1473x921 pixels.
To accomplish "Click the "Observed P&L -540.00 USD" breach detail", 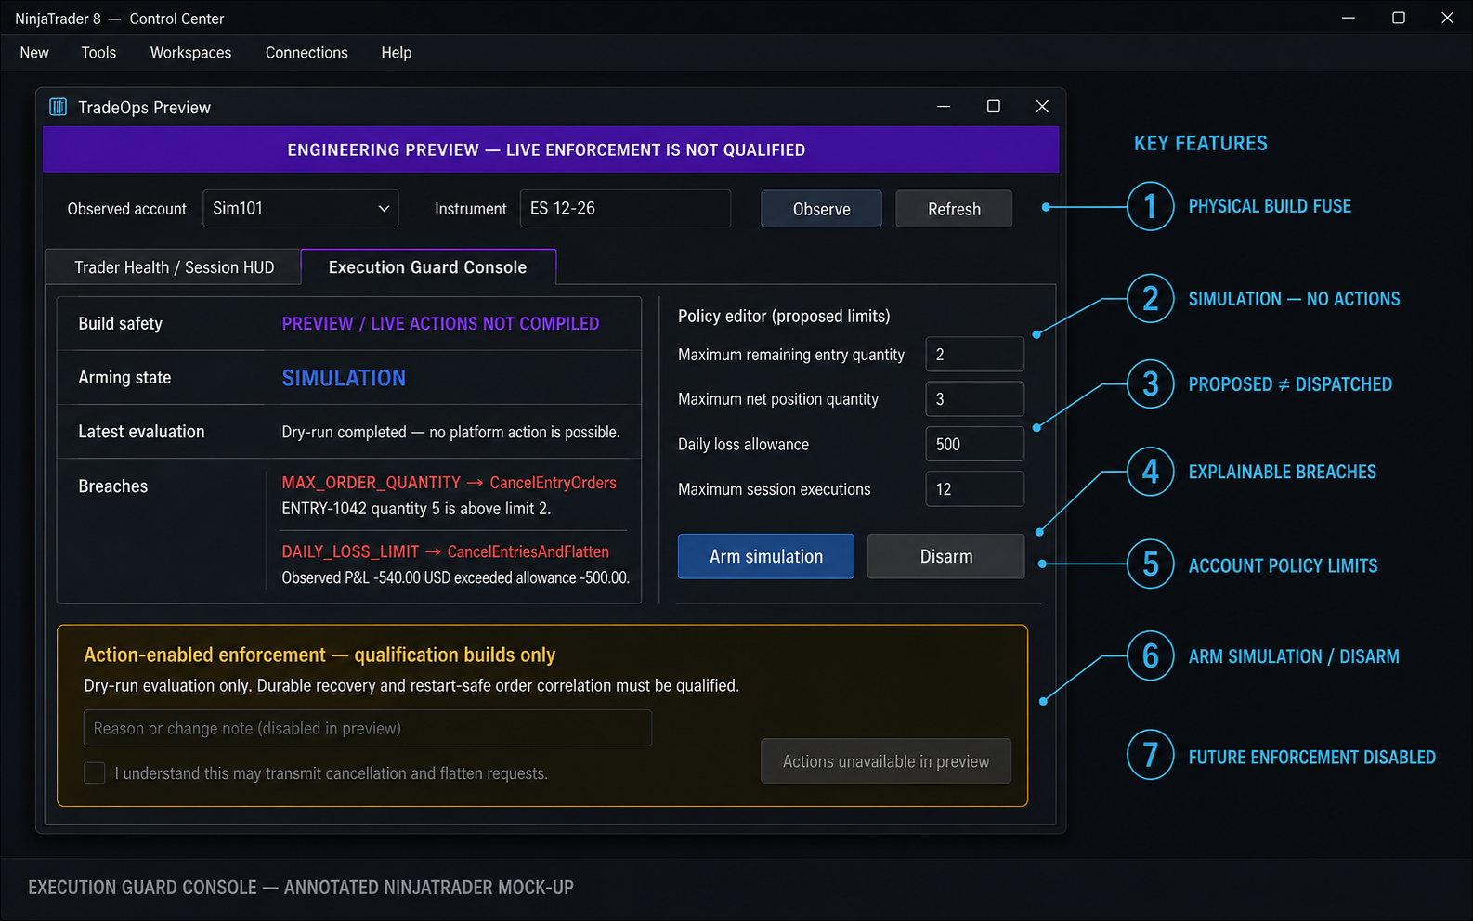I will (x=455, y=577).
